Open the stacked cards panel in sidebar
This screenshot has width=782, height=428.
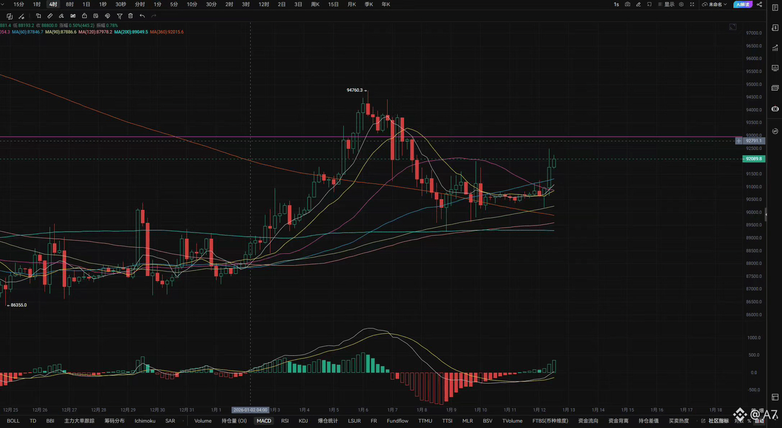pyautogui.click(x=775, y=88)
